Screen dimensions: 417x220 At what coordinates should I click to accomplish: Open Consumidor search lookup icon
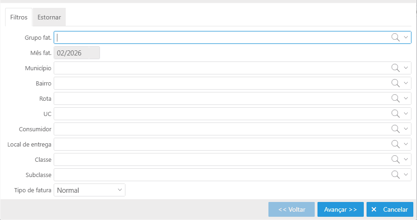395,129
